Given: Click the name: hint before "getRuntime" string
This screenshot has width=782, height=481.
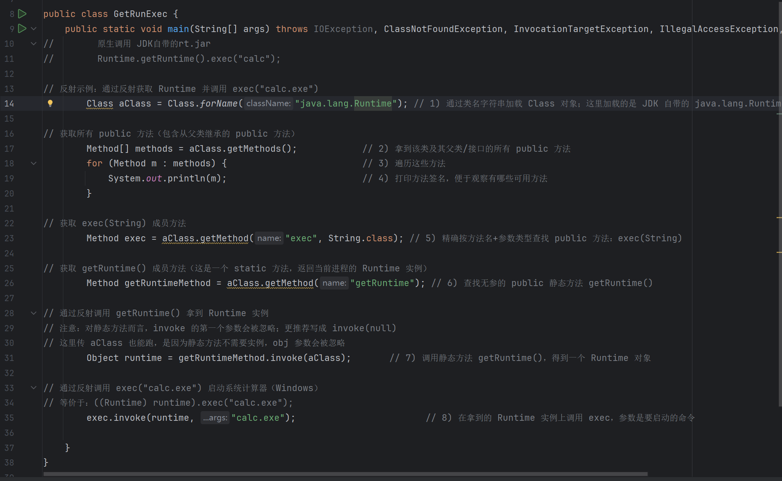Looking at the screenshot, I should pos(334,283).
